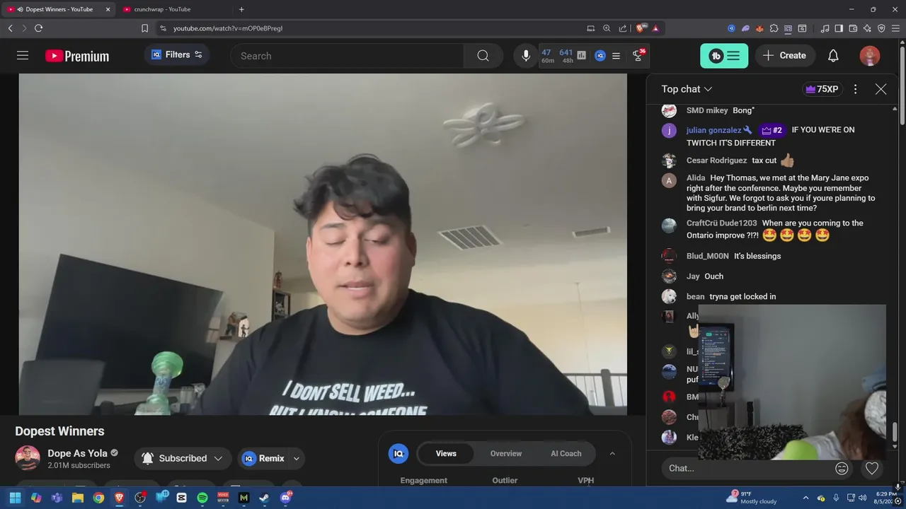This screenshot has width=906, height=509.
Task: Click the Brave Rewards triangle icon
Action: click(x=655, y=28)
